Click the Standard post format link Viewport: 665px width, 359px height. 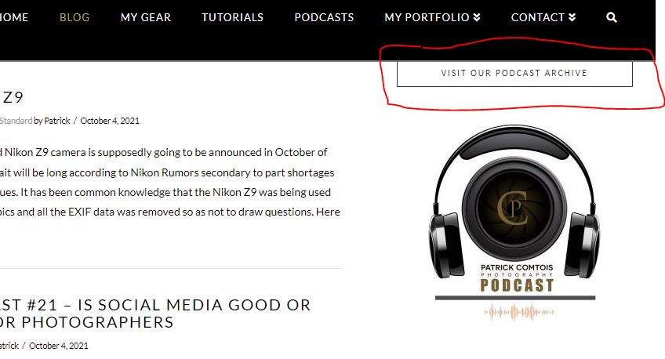coord(16,121)
